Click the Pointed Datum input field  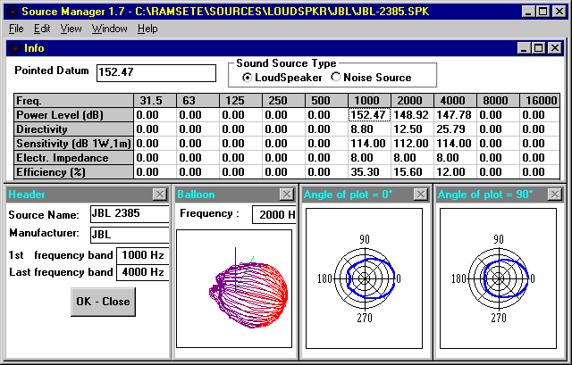pyautogui.click(x=156, y=73)
